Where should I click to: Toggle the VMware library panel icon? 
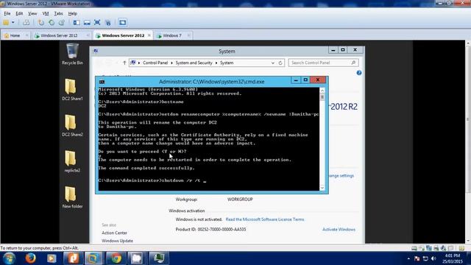[x=77, y=23]
